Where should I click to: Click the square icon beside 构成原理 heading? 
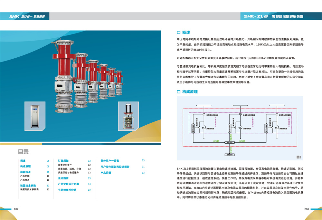178,91
